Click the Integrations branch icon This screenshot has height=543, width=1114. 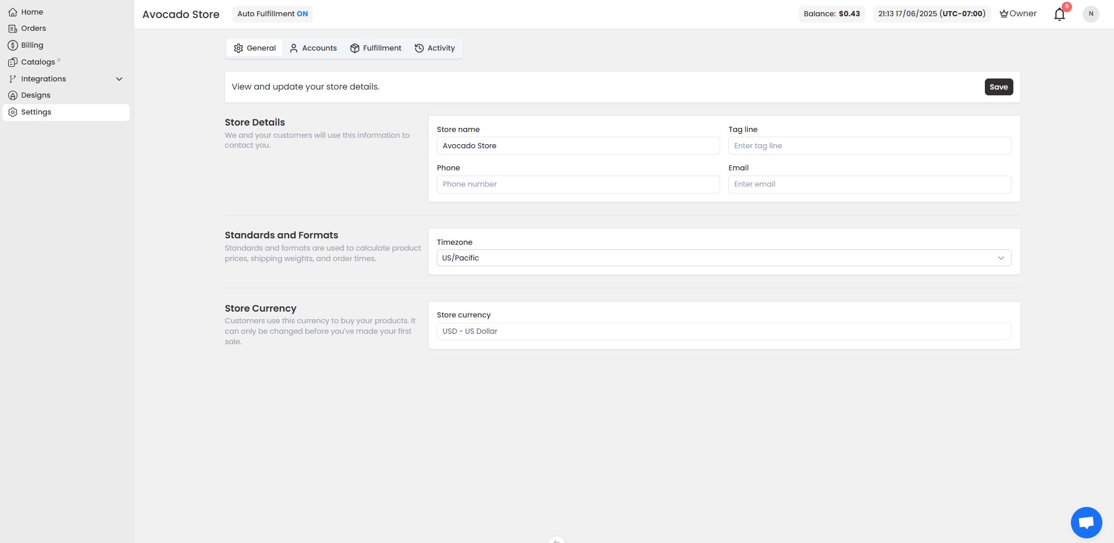click(13, 79)
